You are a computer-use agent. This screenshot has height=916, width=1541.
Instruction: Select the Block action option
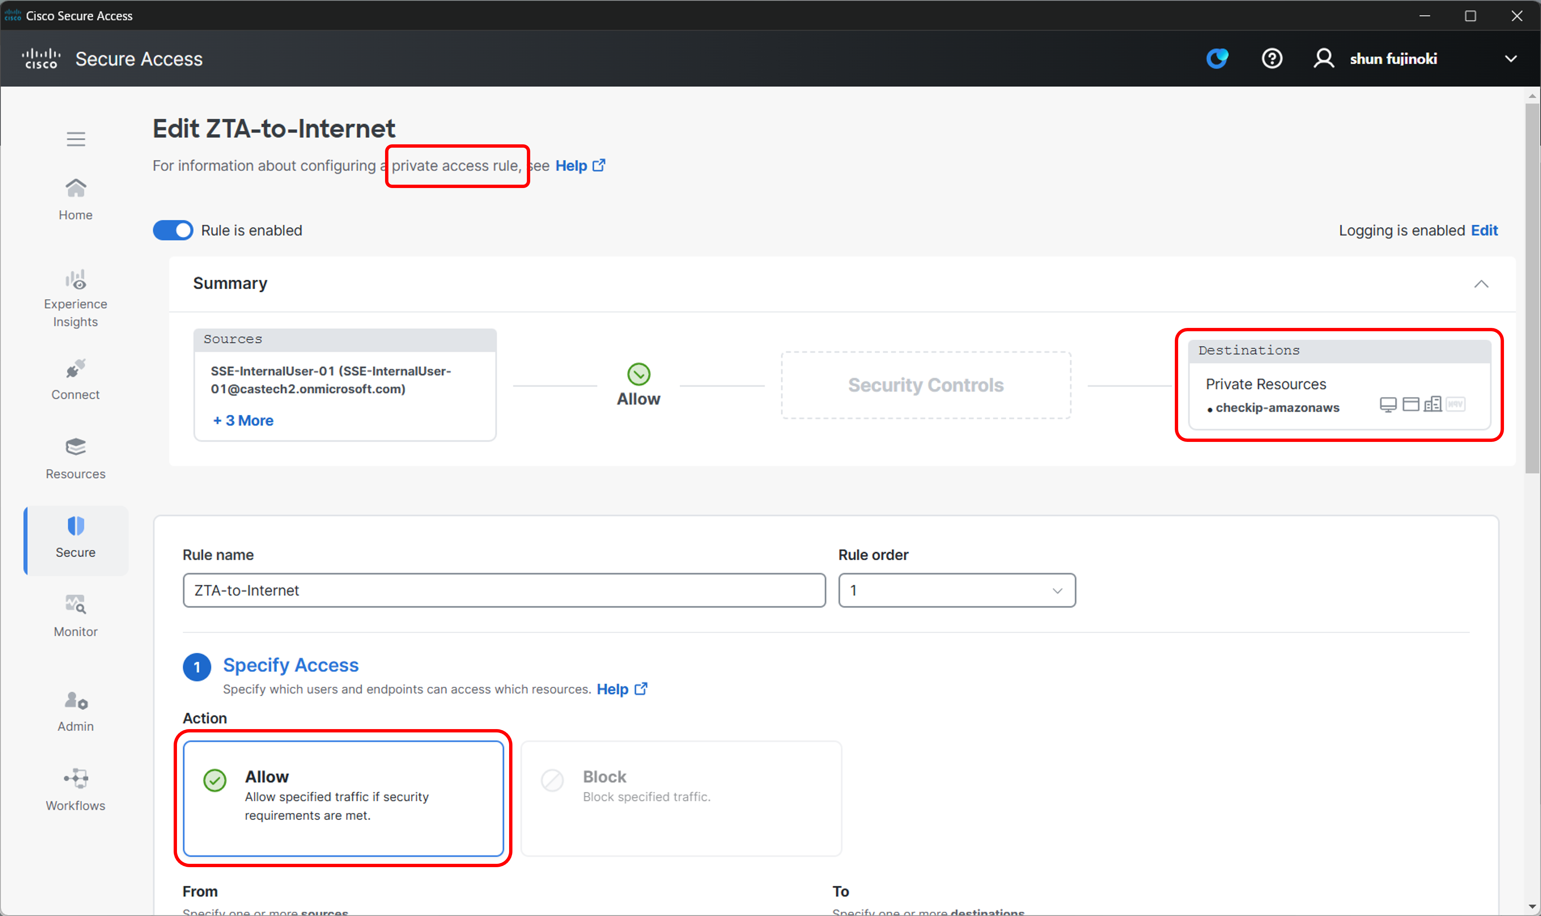click(x=681, y=798)
